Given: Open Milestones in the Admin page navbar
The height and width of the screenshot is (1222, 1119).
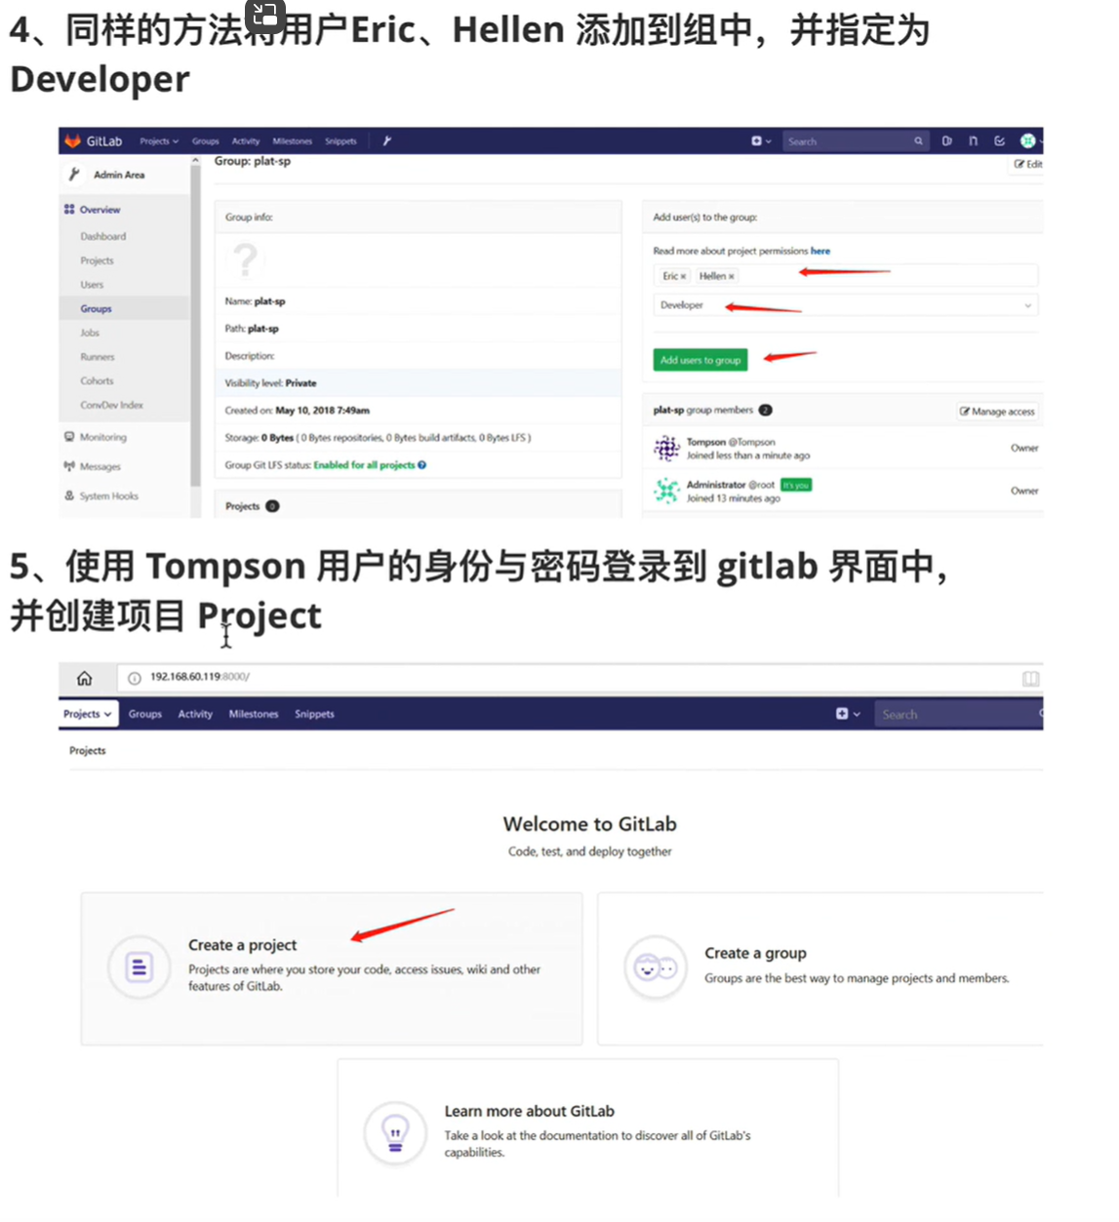Looking at the screenshot, I should [x=293, y=141].
